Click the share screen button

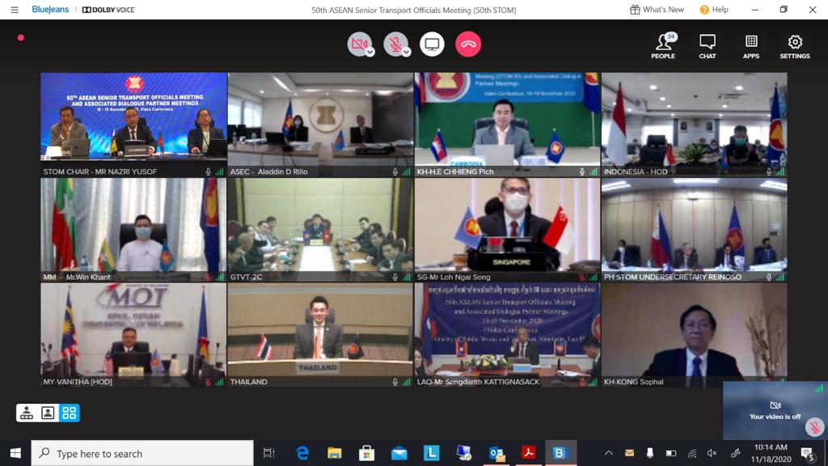click(432, 44)
